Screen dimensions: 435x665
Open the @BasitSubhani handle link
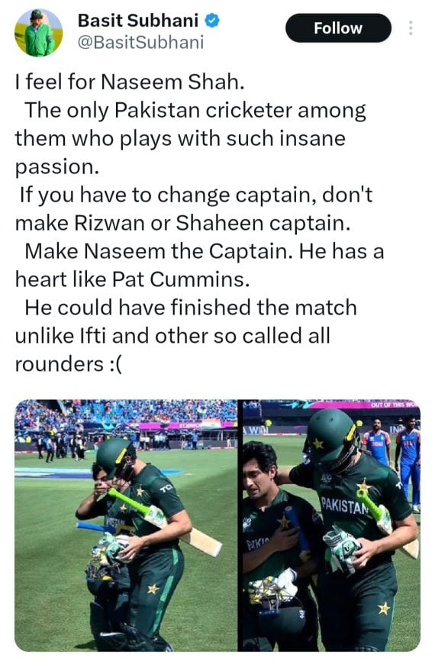140,43
